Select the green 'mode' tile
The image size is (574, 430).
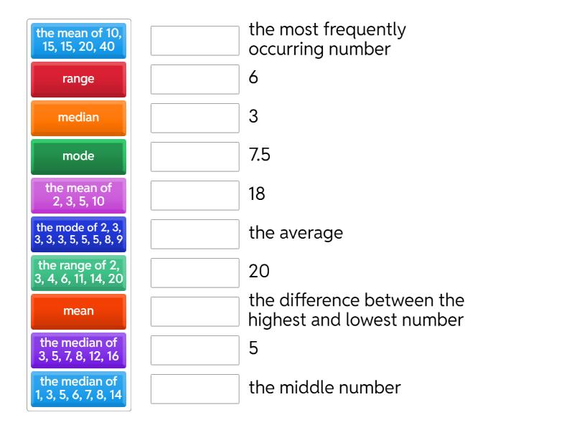point(79,156)
